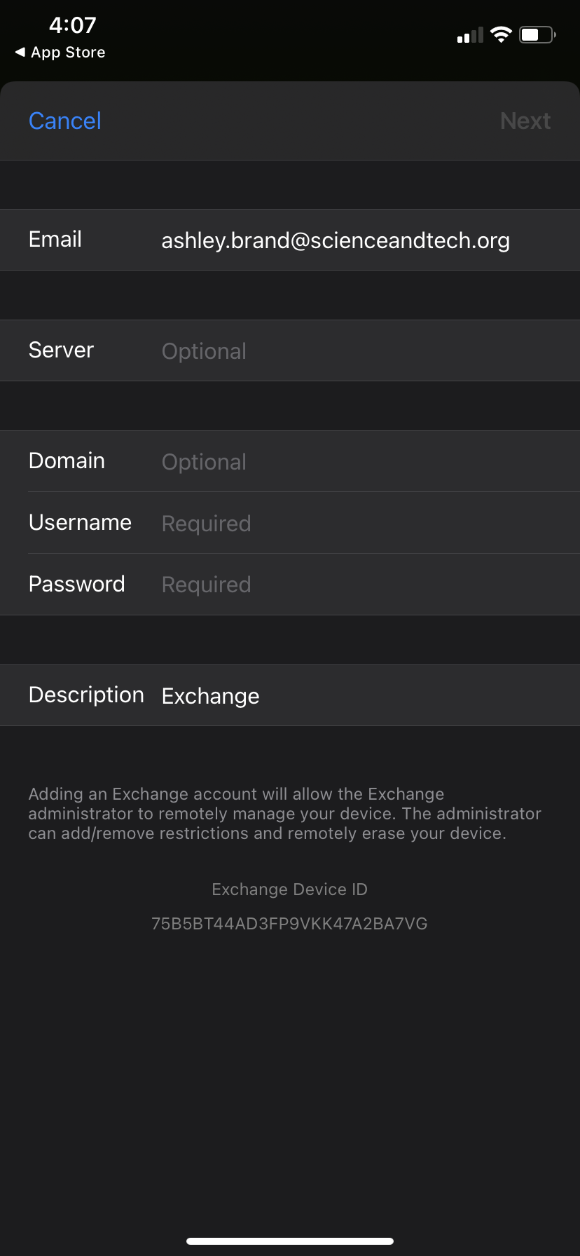This screenshot has width=580, height=1256.
Task: Tap the Username row label
Action: (x=80, y=522)
